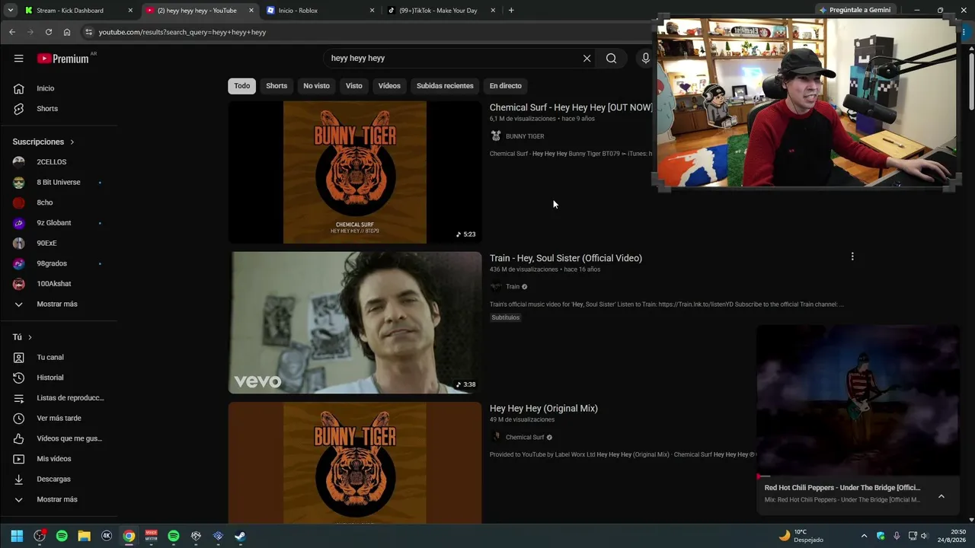Viewport: 975px width, 548px height.
Task: Open the browser tab search dropdown
Action: tap(11, 11)
